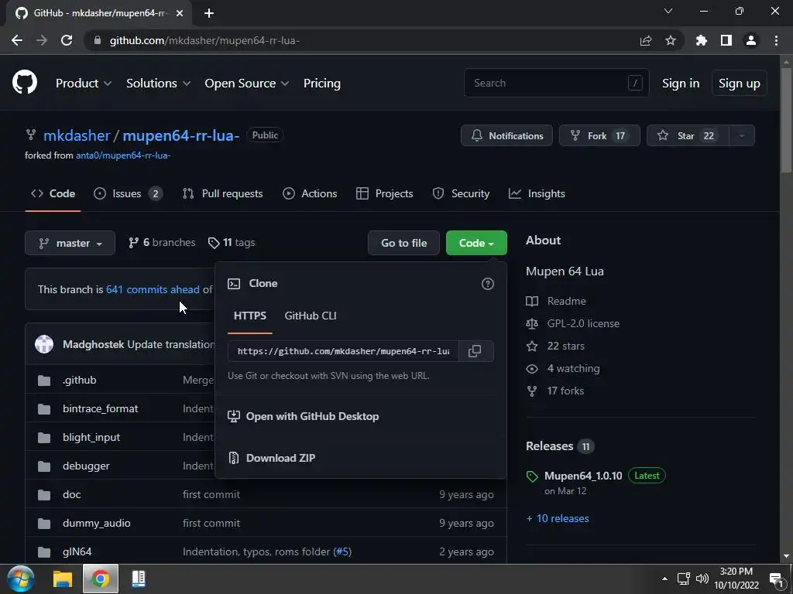Click the clone URL text field
The height and width of the screenshot is (594, 793).
343,351
